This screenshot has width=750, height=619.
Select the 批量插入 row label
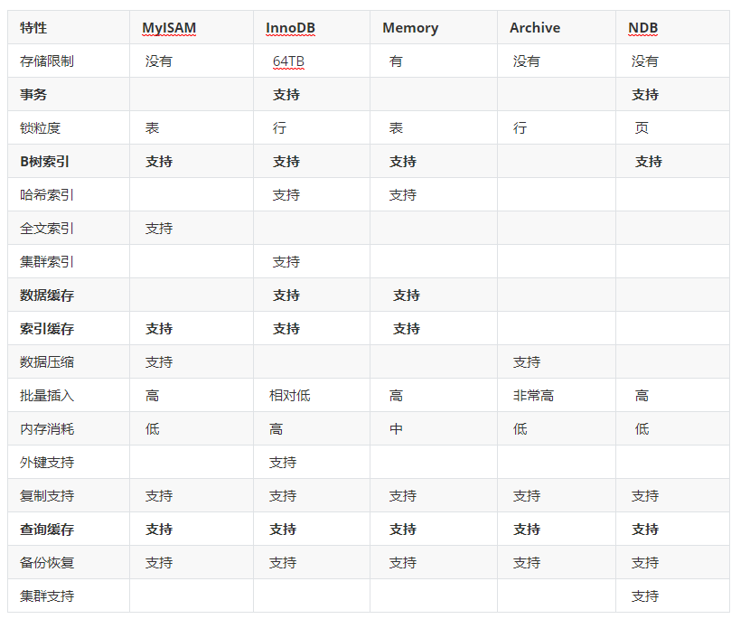click(x=47, y=396)
